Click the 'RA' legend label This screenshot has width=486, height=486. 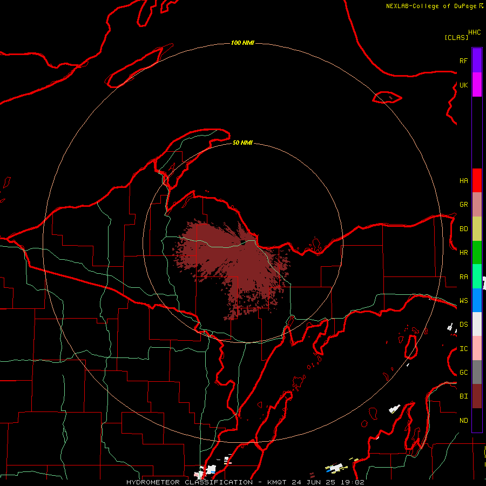tap(464, 277)
